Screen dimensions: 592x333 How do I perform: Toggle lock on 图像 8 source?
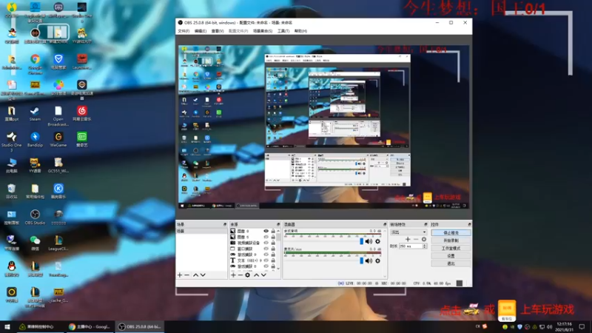273,231
